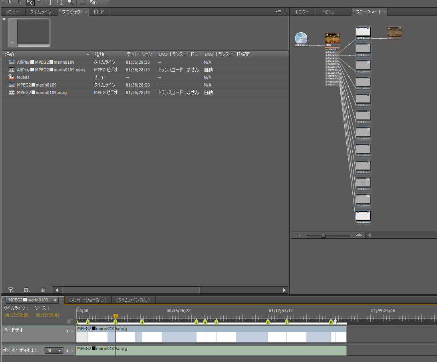The height and width of the screenshot is (362, 437).
Task: Switch to the タイムライン tab
Action: click(x=41, y=12)
